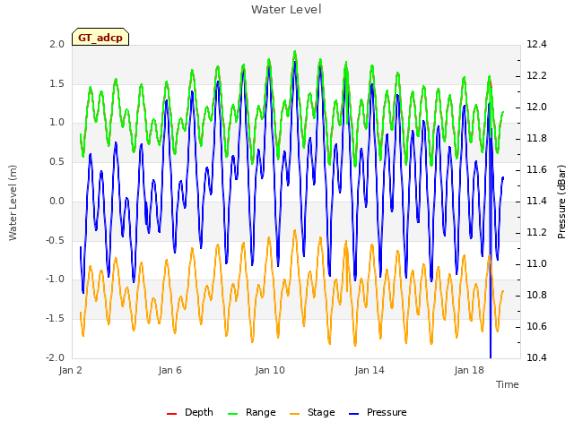Select the Jan 2 x-axis tick label
The width and height of the screenshot is (574, 430).
coord(70,370)
